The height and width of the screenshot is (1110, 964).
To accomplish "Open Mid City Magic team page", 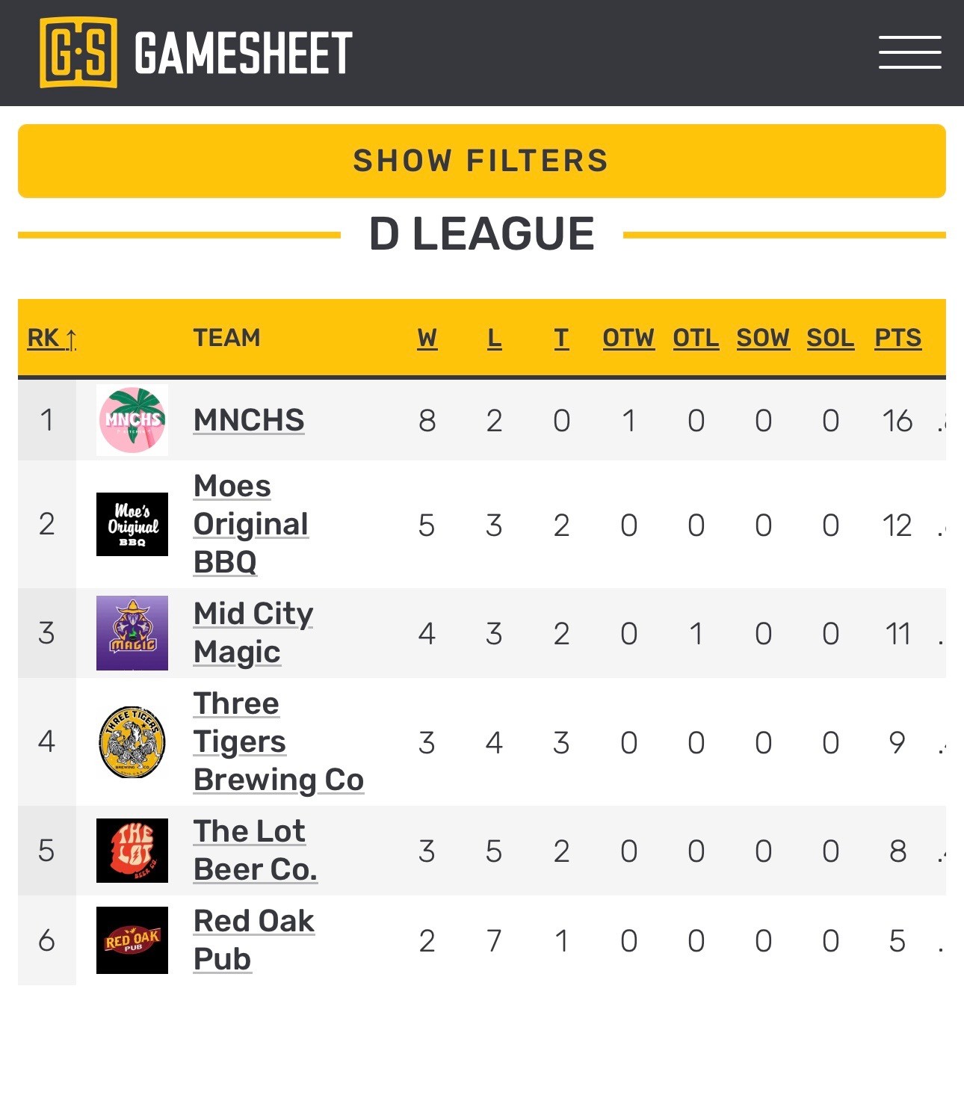I will [253, 632].
